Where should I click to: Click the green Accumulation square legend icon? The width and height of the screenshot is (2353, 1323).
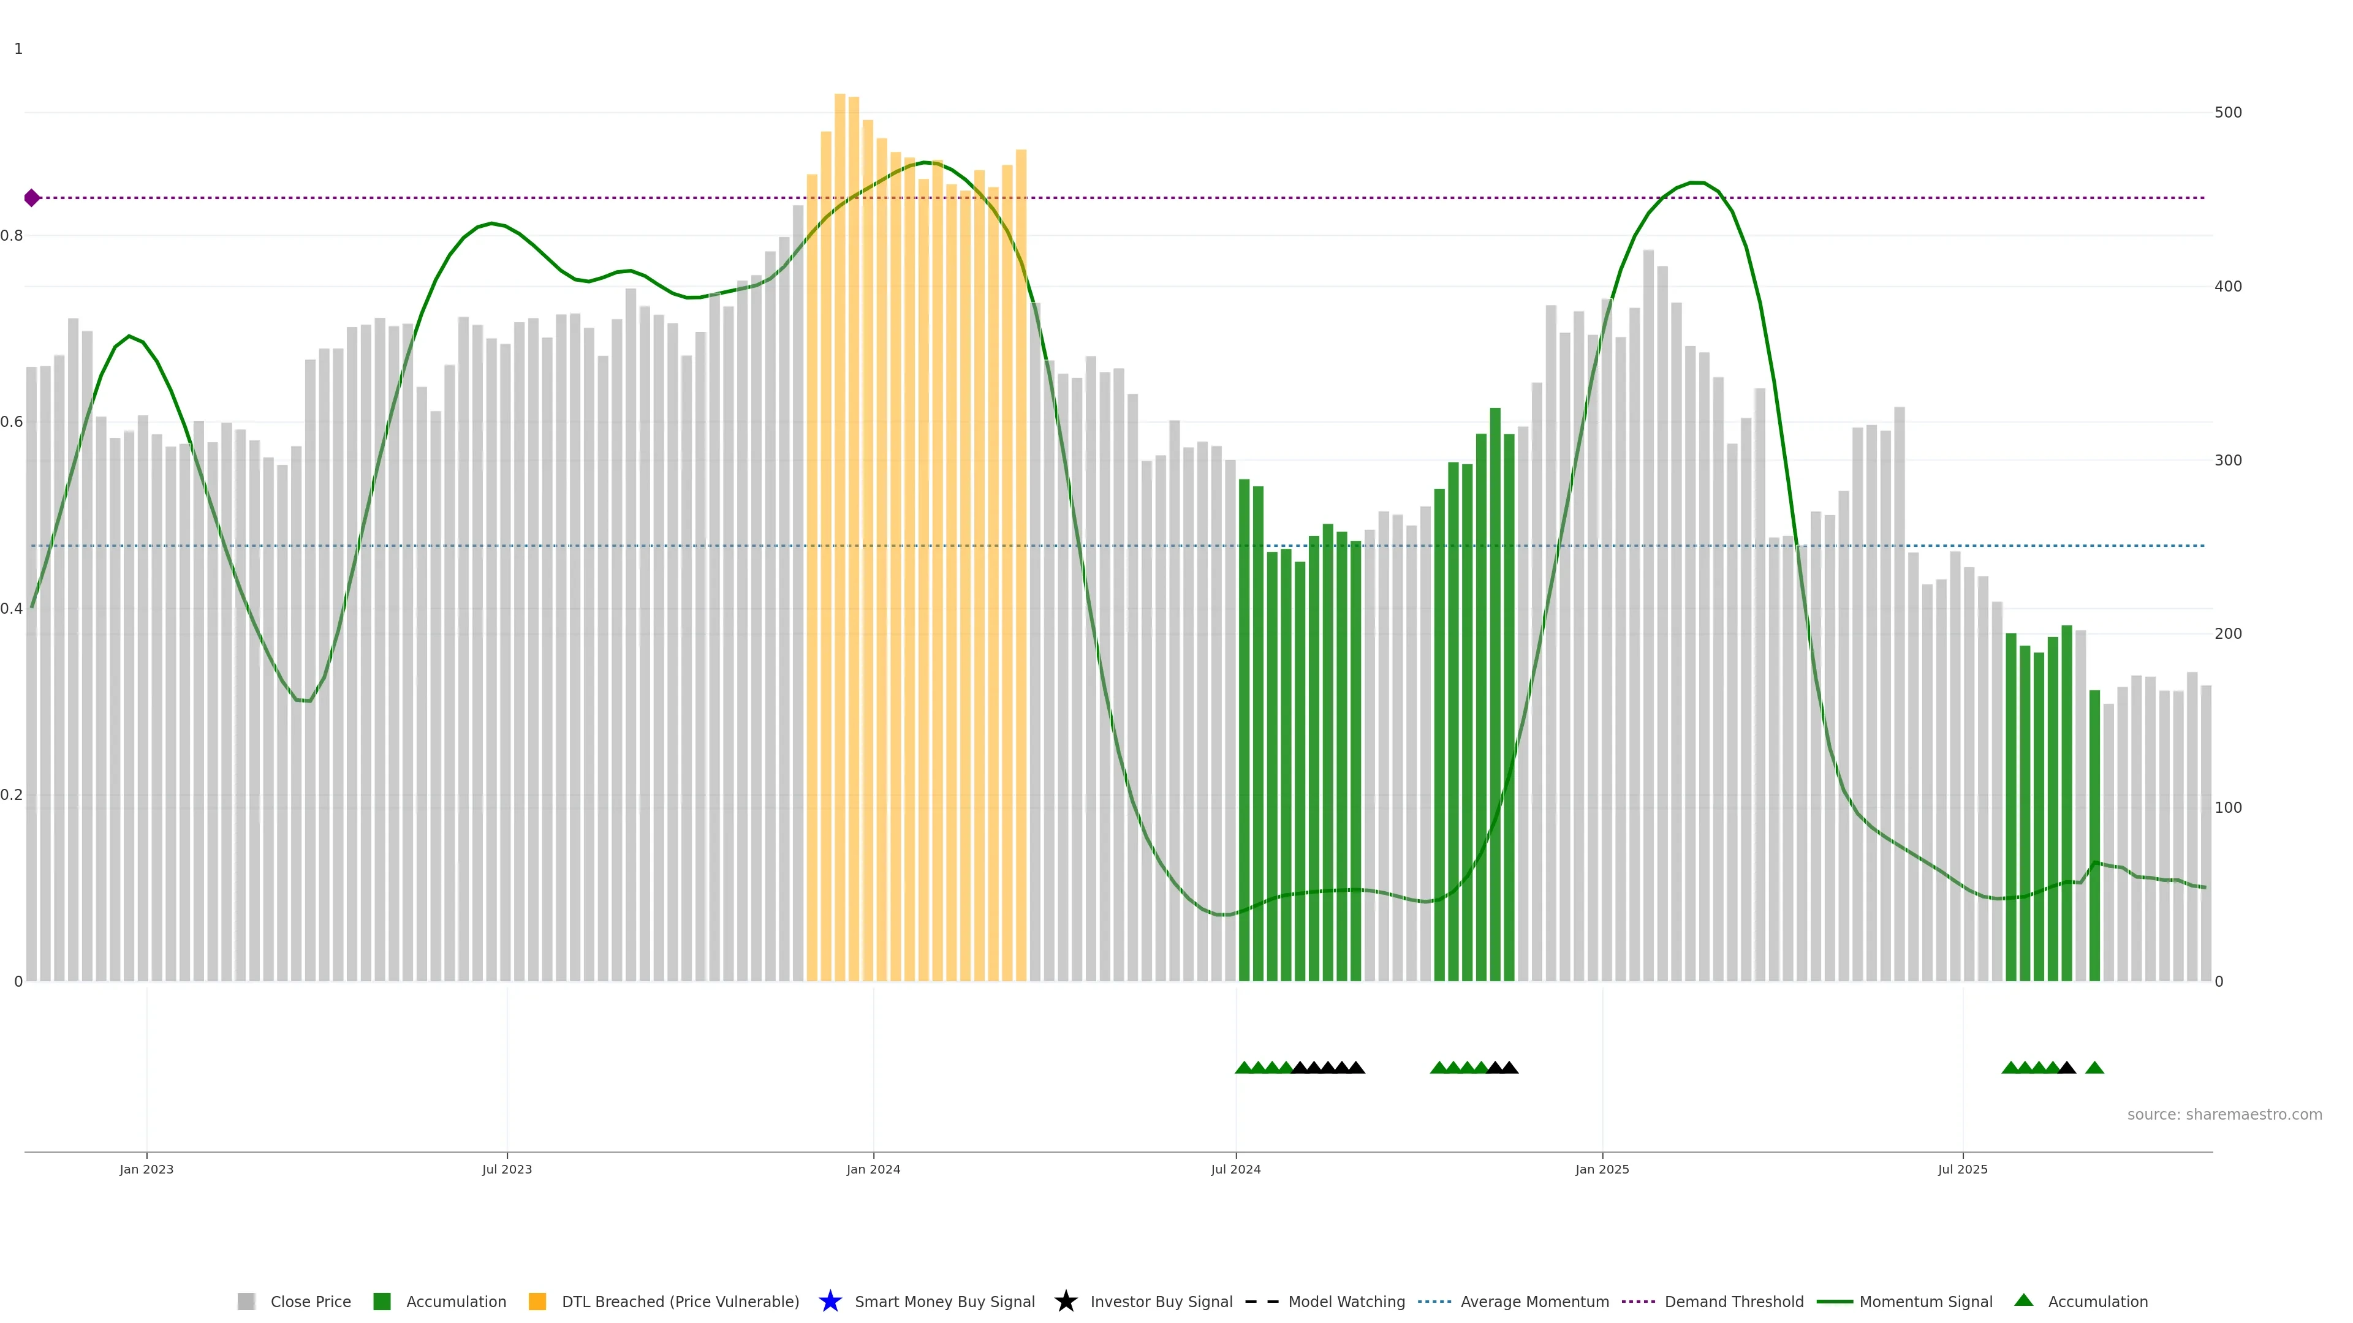coord(382,1301)
